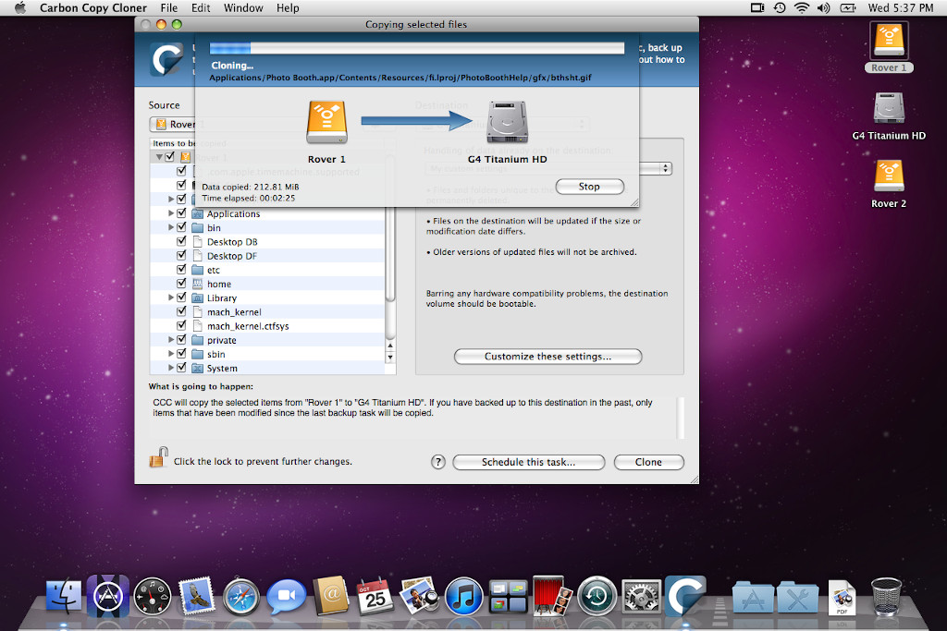The width and height of the screenshot is (947, 631).
Task: Click the lock to prevent changes
Action: pyautogui.click(x=158, y=458)
